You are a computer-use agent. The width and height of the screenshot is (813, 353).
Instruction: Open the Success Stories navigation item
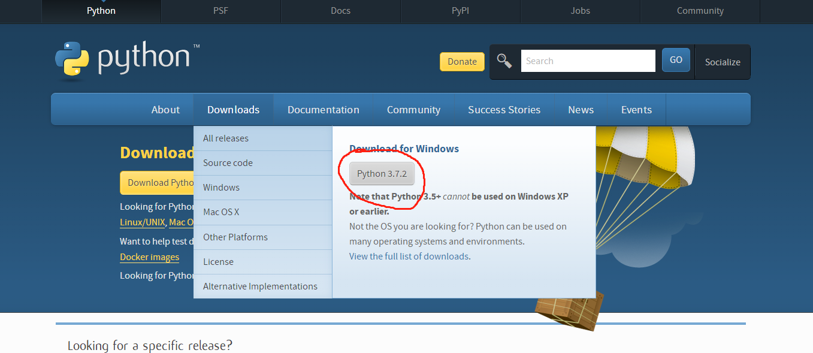(x=504, y=110)
